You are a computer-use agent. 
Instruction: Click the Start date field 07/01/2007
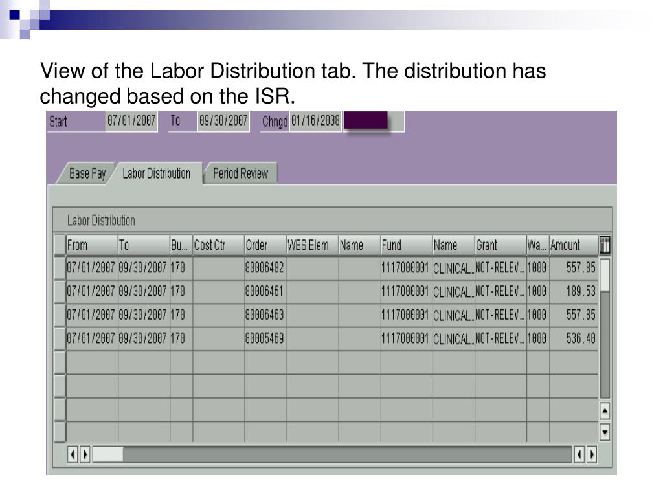pyautogui.click(x=131, y=121)
